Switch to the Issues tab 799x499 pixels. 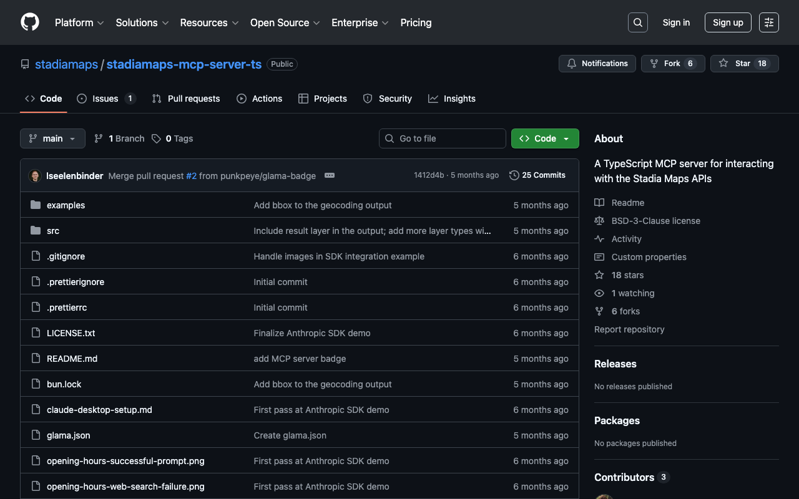tap(105, 99)
